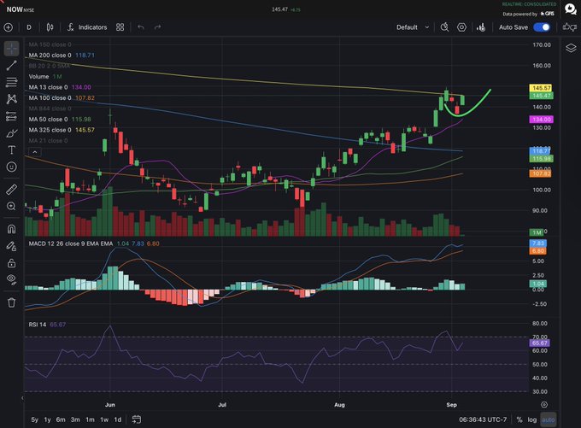581x428 pixels.
Task: Click the MACD 12 26 indicator label
Action: [x=71, y=243]
